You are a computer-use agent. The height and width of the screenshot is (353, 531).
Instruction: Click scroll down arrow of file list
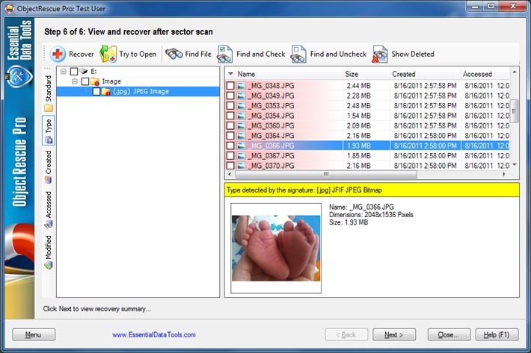514,165
